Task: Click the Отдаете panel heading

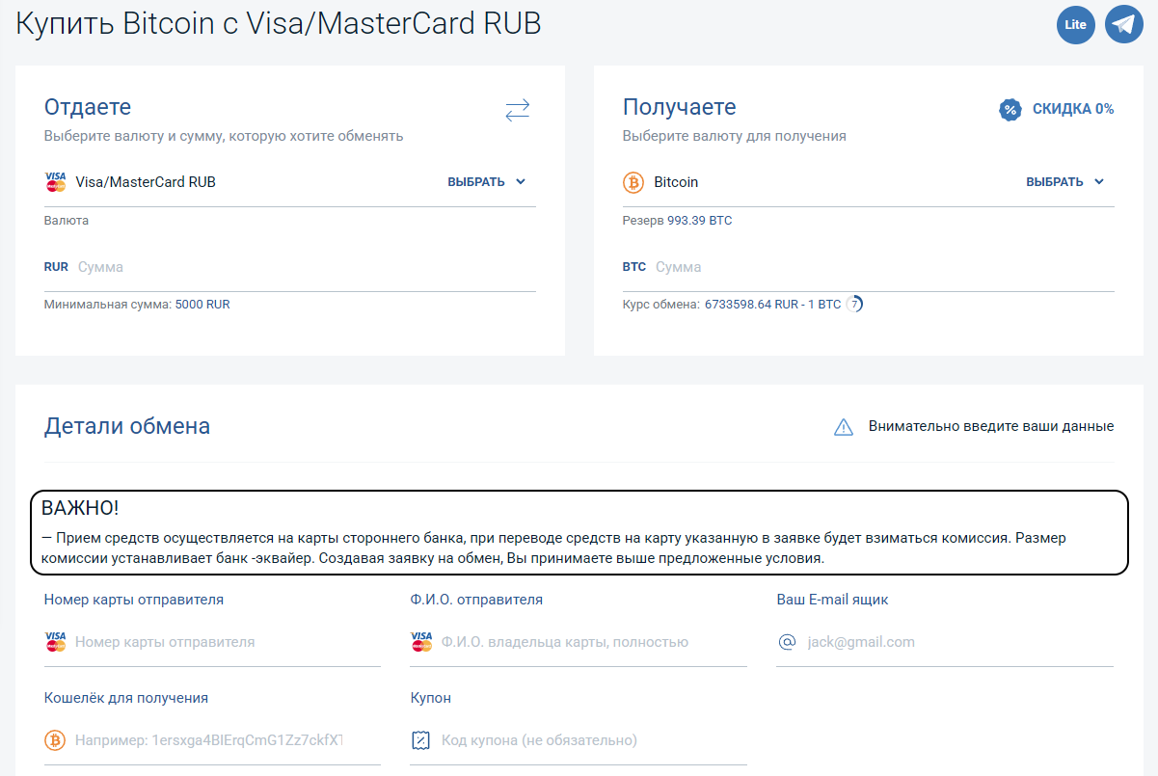Action: (x=88, y=107)
